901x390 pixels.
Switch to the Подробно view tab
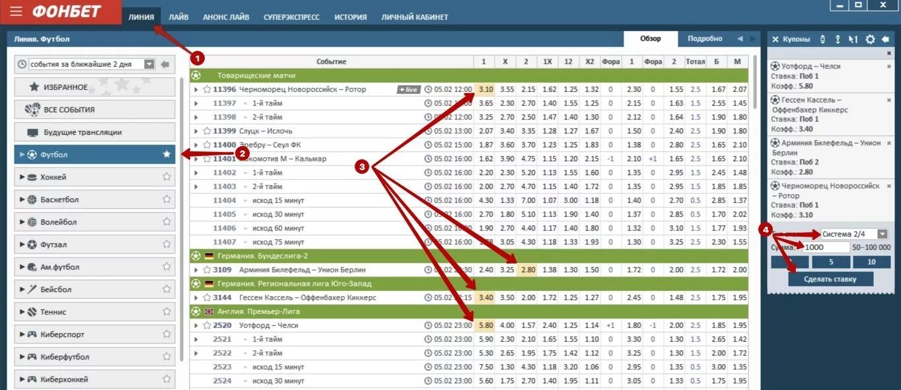(705, 39)
